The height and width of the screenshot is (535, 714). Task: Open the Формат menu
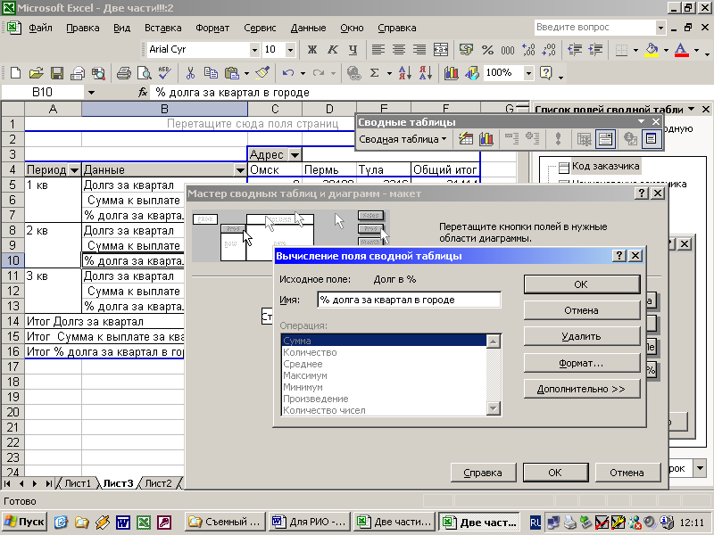tap(212, 28)
